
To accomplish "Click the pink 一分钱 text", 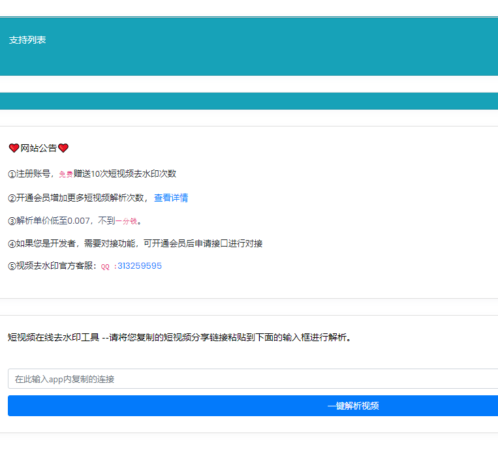I will [126, 221].
